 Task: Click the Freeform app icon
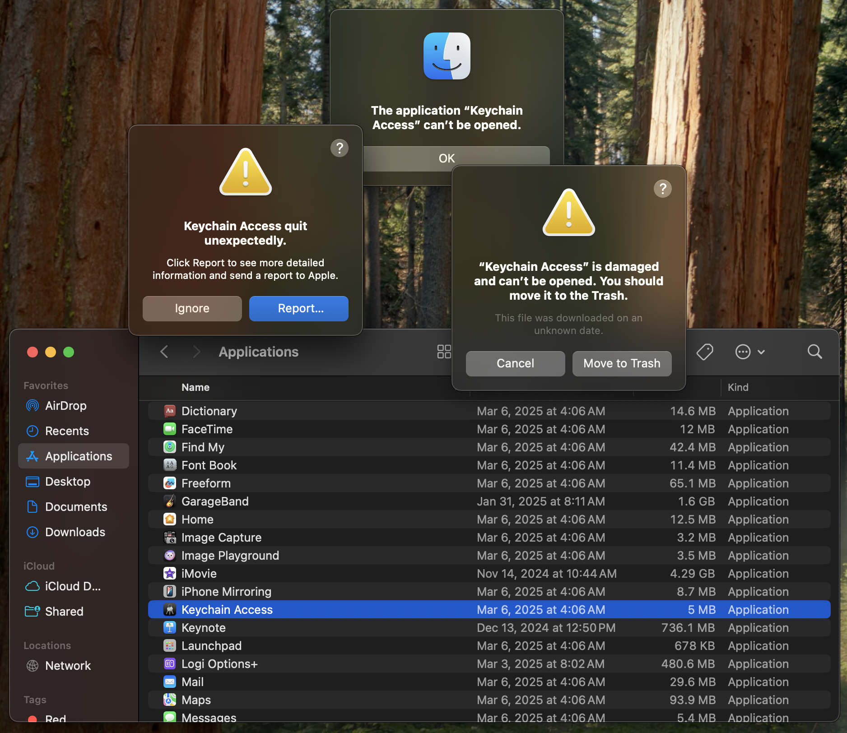(170, 483)
